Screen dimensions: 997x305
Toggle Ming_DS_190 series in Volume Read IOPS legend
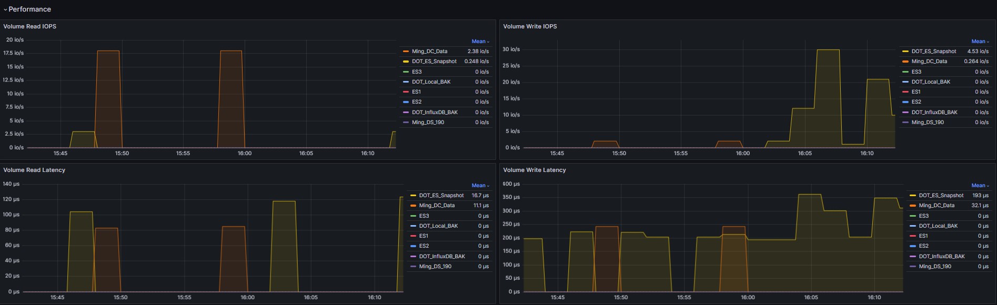(428, 123)
